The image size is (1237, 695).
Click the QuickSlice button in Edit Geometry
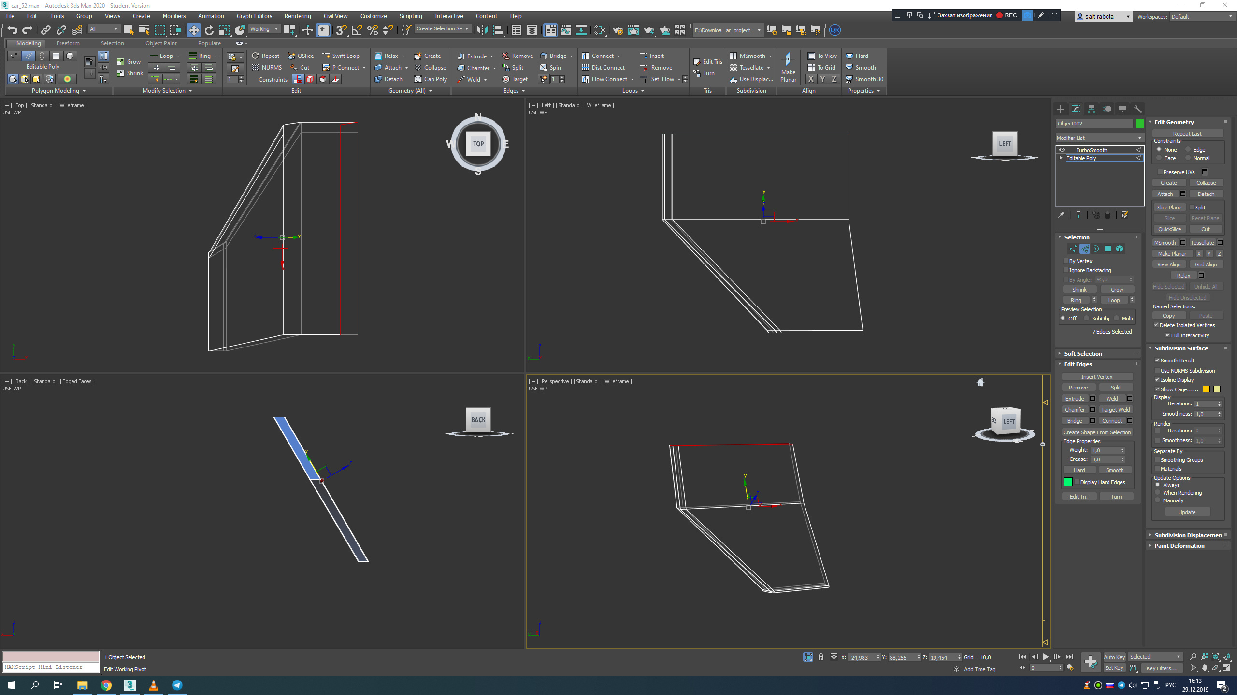[x=1169, y=229]
